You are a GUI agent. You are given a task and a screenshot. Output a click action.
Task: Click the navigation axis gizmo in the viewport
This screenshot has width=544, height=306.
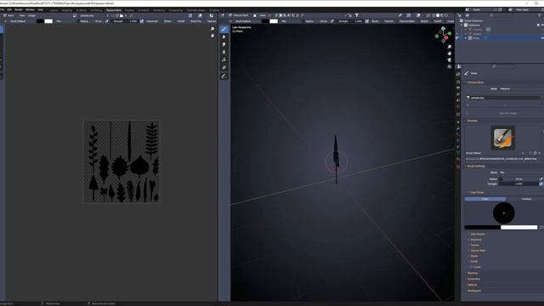coord(444,34)
